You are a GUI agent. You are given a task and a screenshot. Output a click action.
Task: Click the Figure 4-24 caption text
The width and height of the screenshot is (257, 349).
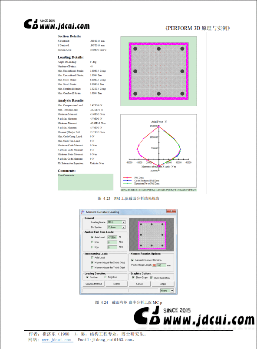[x=128, y=302]
